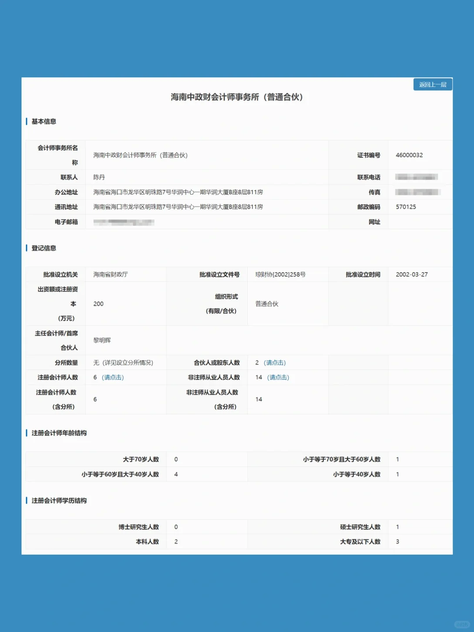Select contact name 陈丹
This screenshot has width=474, height=632.
coord(99,177)
